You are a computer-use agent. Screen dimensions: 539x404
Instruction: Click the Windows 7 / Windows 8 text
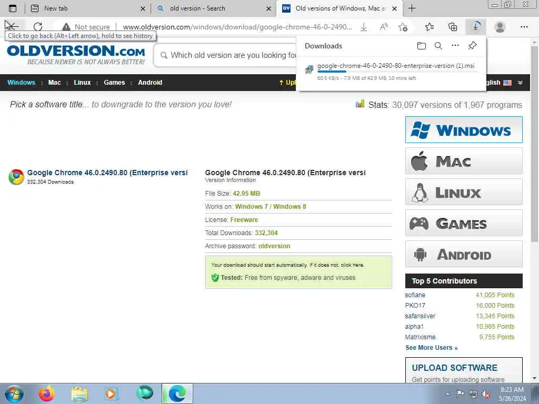pos(271,206)
